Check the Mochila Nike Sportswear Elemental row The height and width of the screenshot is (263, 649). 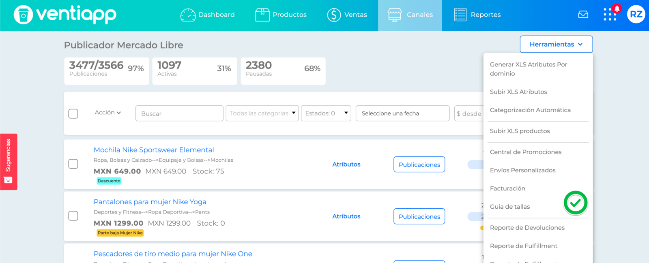pos(73,164)
